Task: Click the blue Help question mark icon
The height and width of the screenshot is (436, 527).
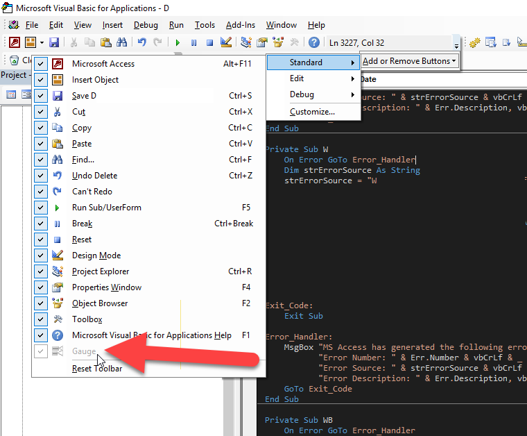Action: click(314, 42)
